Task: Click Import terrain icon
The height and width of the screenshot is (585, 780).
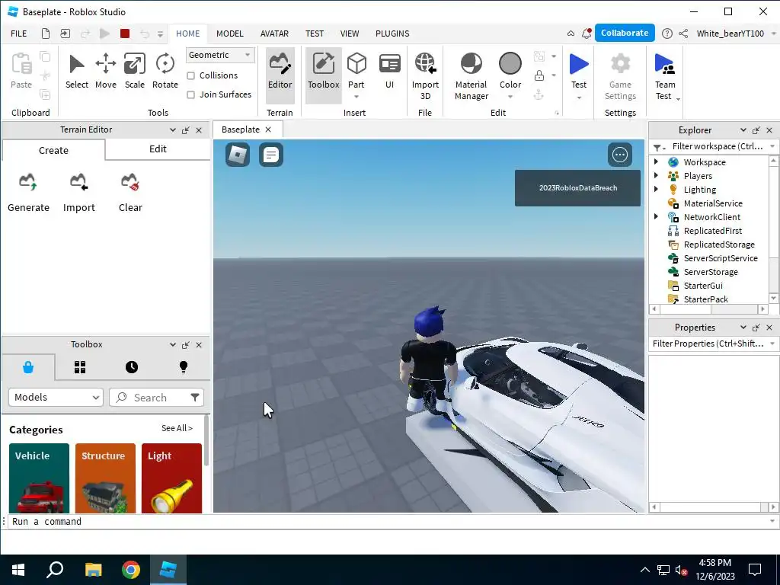Action: (78, 182)
